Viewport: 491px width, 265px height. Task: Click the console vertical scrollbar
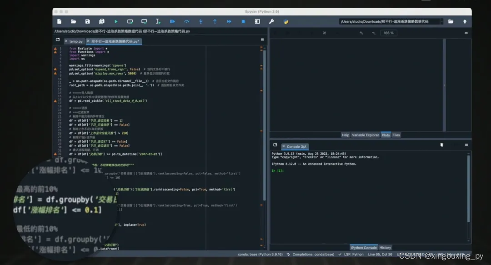coord(468,189)
